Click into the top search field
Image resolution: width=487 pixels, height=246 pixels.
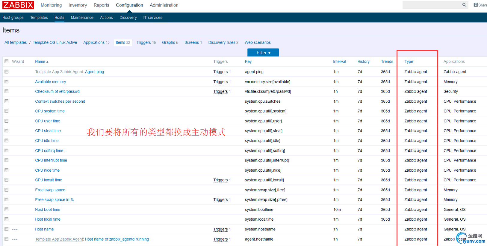pos(431,5)
